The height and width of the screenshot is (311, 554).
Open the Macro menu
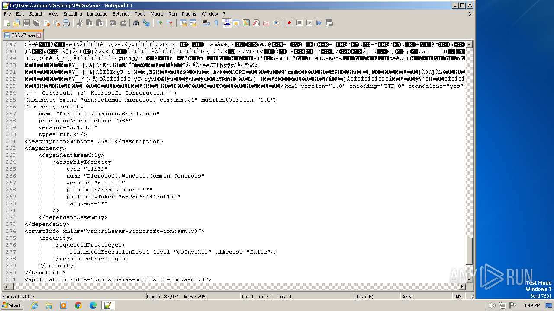click(157, 14)
